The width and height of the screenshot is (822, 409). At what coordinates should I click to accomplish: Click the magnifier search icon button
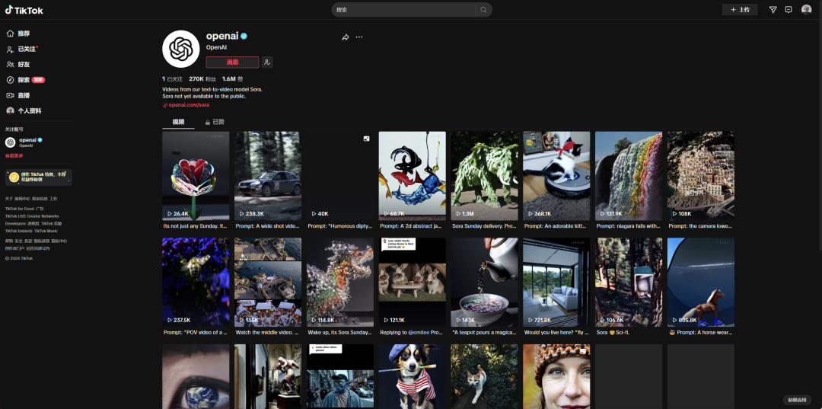tap(483, 10)
